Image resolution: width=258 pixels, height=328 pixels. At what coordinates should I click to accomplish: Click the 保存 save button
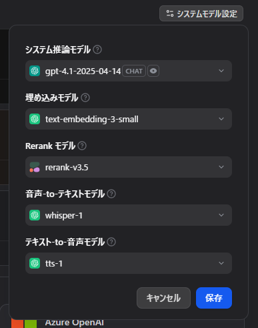[214, 298]
